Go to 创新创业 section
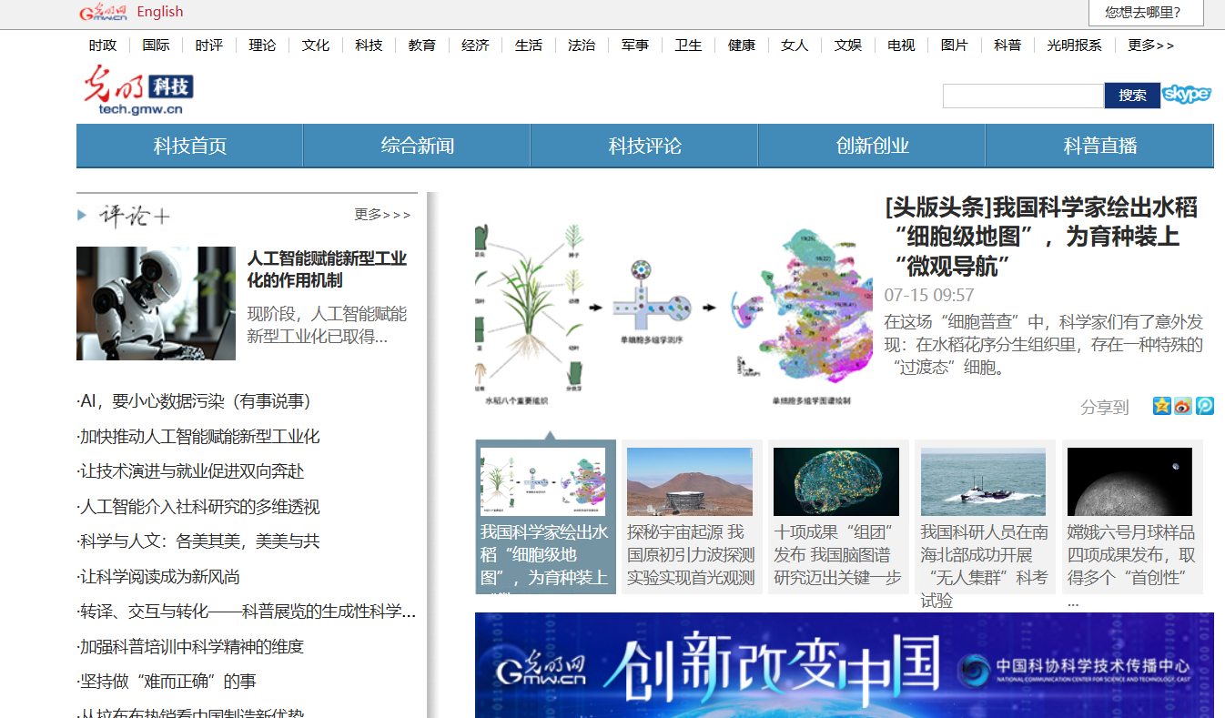 [872, 146]
